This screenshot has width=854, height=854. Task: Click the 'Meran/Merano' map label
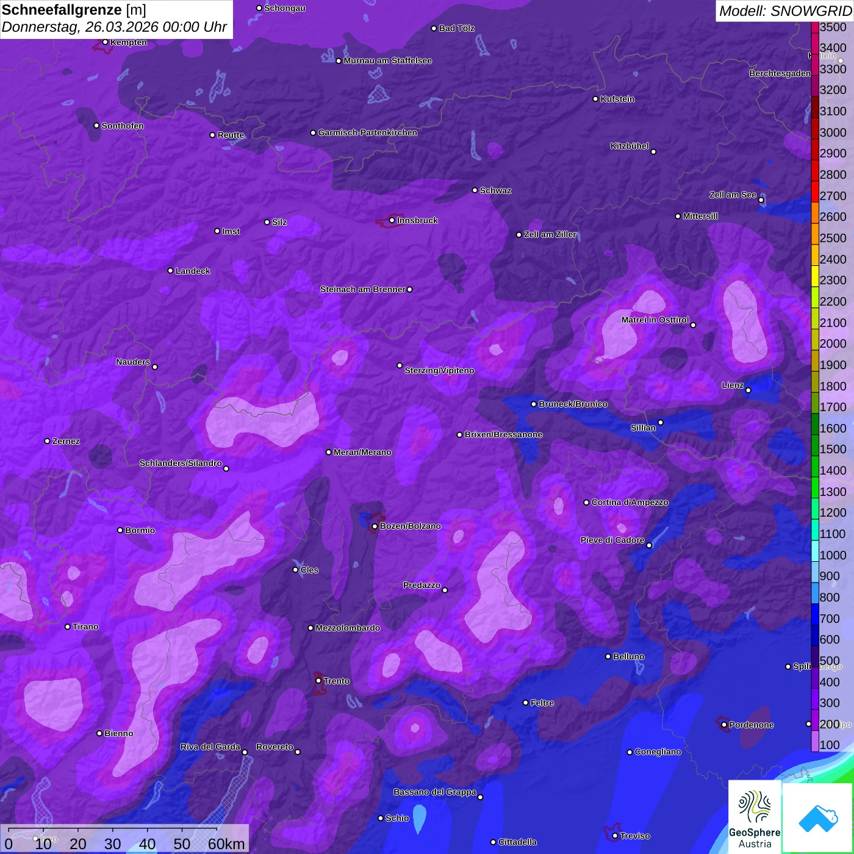pos(362,452)
